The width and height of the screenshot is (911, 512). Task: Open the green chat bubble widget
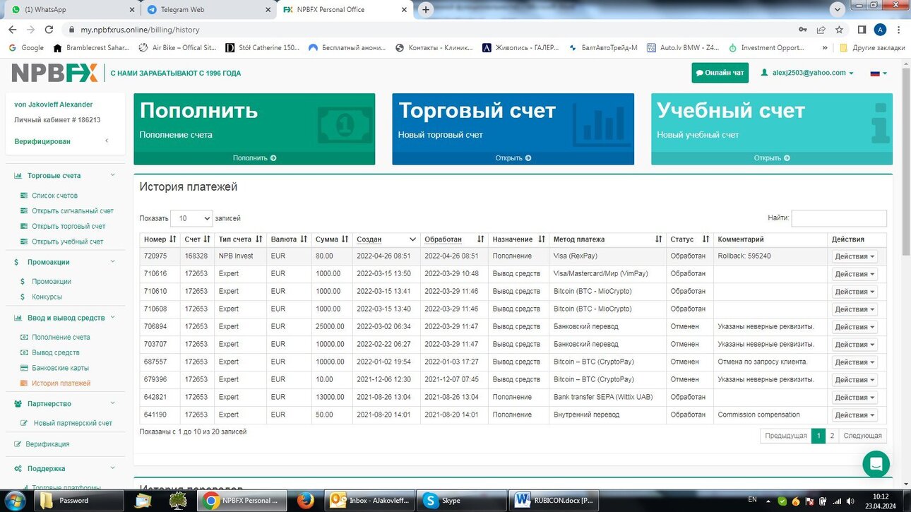pos(876,464)
